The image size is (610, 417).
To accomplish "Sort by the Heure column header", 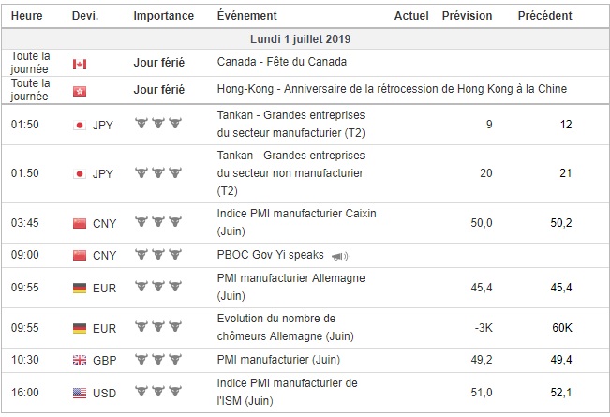I will [x=26, y=16].
